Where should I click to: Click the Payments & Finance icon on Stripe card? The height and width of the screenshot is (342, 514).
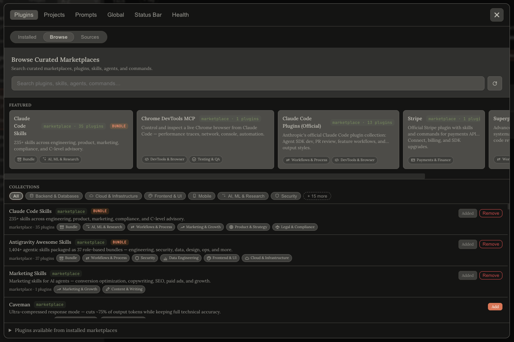point(413,160)
